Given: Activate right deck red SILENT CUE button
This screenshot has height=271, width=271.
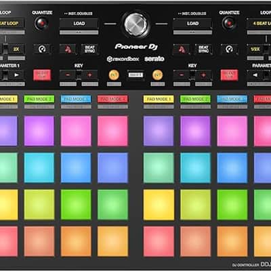Looking at the screenshot, I should 229,75.
